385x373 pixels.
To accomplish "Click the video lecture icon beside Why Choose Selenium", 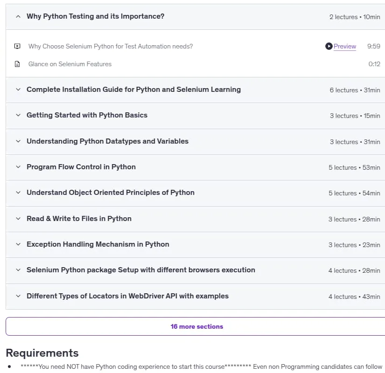I will coord(17,46).
